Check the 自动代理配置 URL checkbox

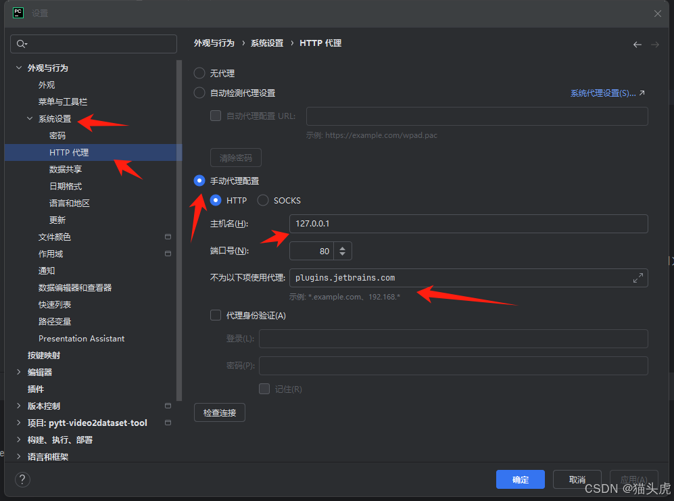click(215, 115)
